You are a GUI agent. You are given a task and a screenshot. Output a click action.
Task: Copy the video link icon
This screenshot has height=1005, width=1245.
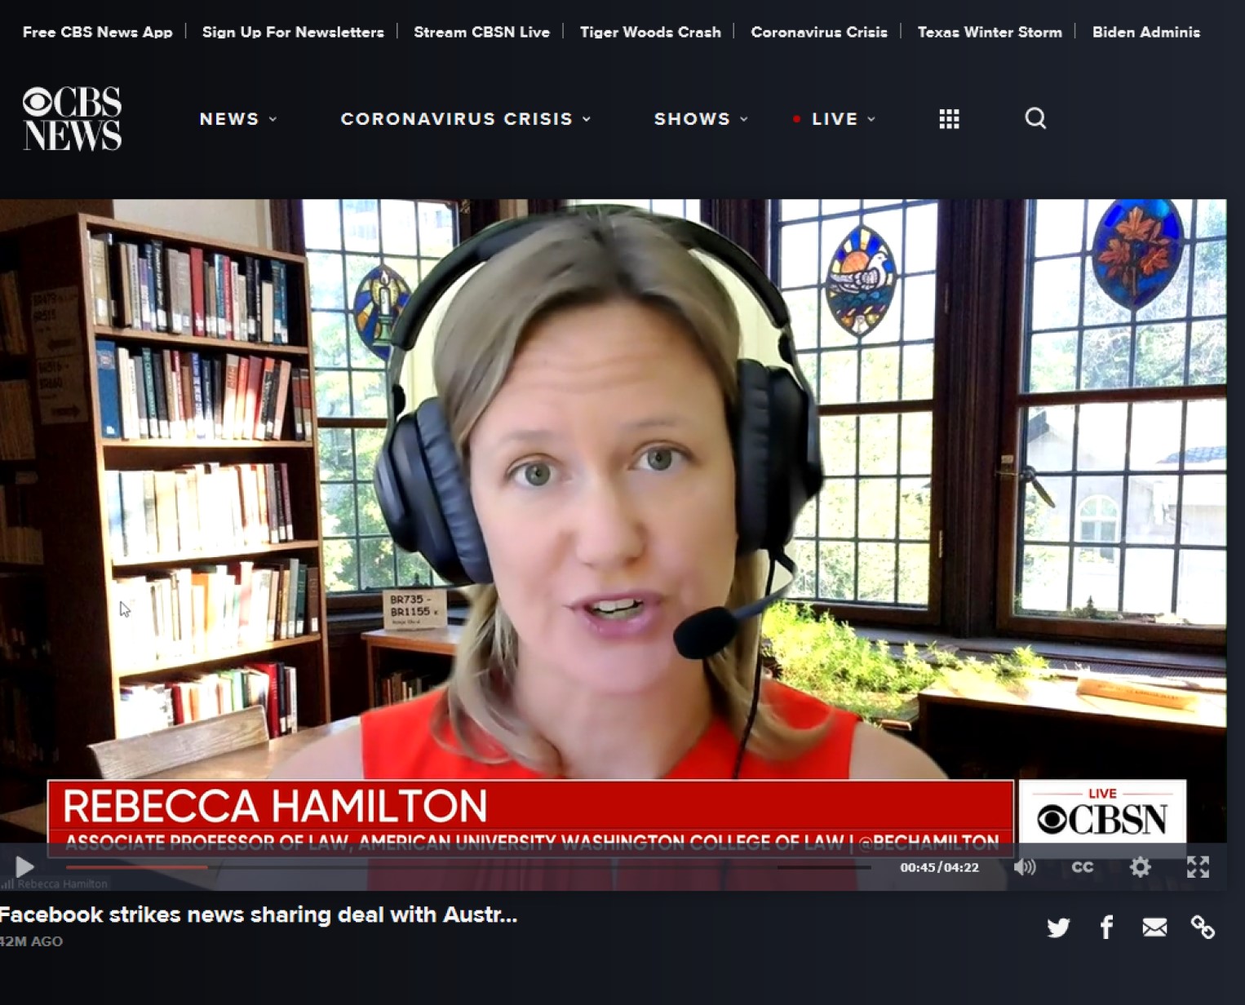[x=1203, y=928]
